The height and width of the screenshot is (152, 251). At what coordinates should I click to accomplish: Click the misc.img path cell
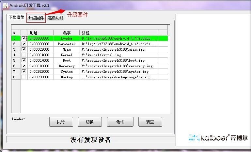[x=119, y=49]
